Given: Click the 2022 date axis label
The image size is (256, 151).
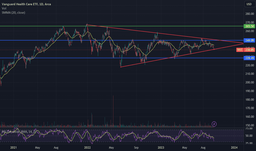Looking at the screenshot, I should (87, 148).
